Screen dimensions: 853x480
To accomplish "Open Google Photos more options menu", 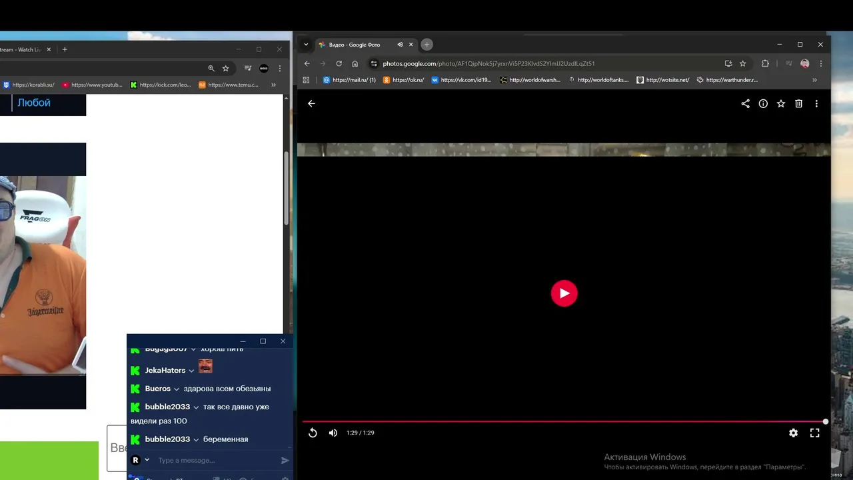I will click(x=816, y=103).
